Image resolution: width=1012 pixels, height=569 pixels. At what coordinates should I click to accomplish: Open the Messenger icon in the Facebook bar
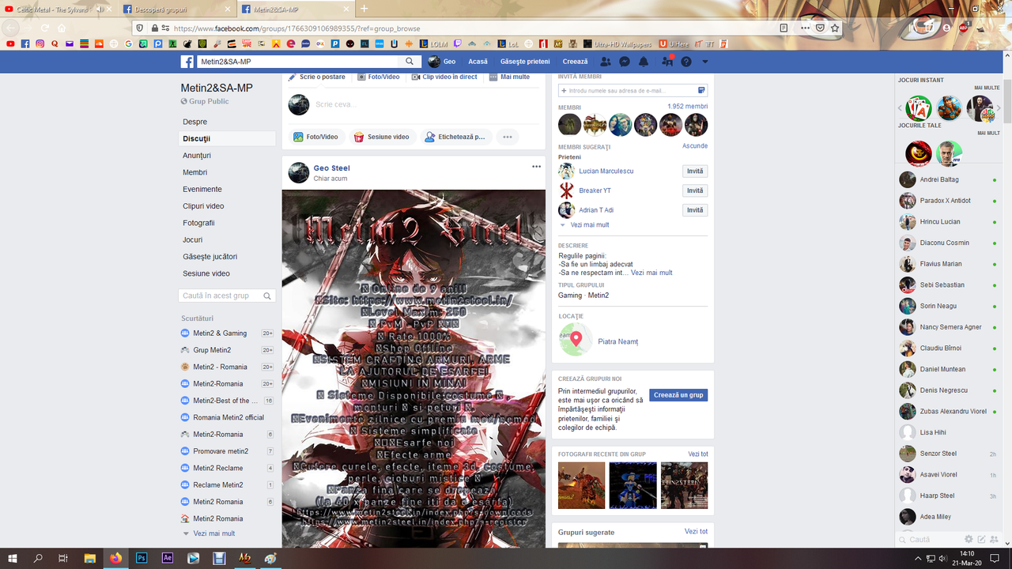625,62
